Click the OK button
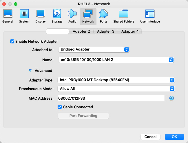This screenshot has height=143, width=188. coord(174,137)
